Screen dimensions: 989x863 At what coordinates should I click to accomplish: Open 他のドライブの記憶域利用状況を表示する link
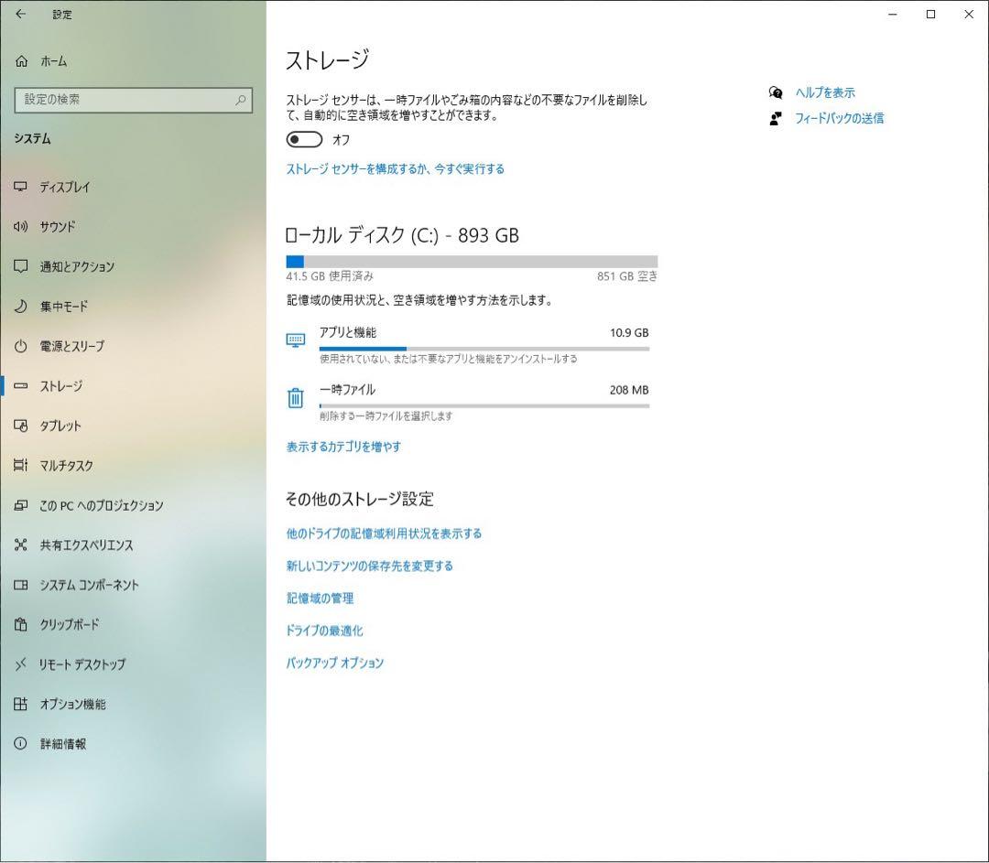click(x=384, y=534)
